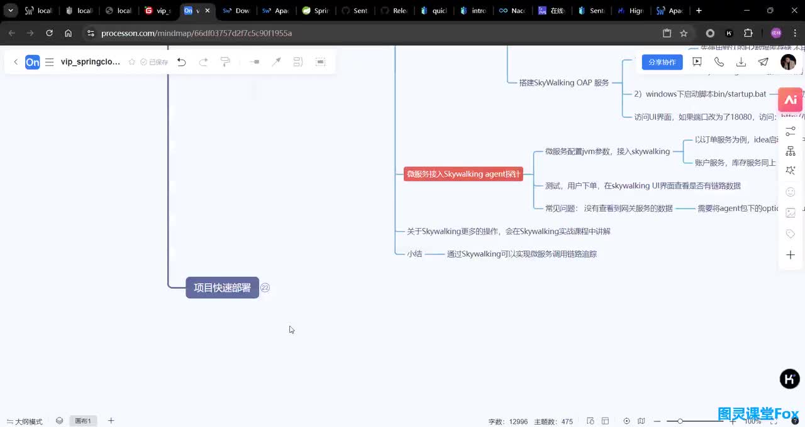This screenshot has height=427, width=805.
Task: Open a new browser tab
Action: point(699,11)
